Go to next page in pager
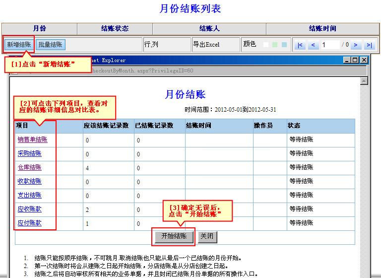The image size is (381, 278). tap(355, 45)
